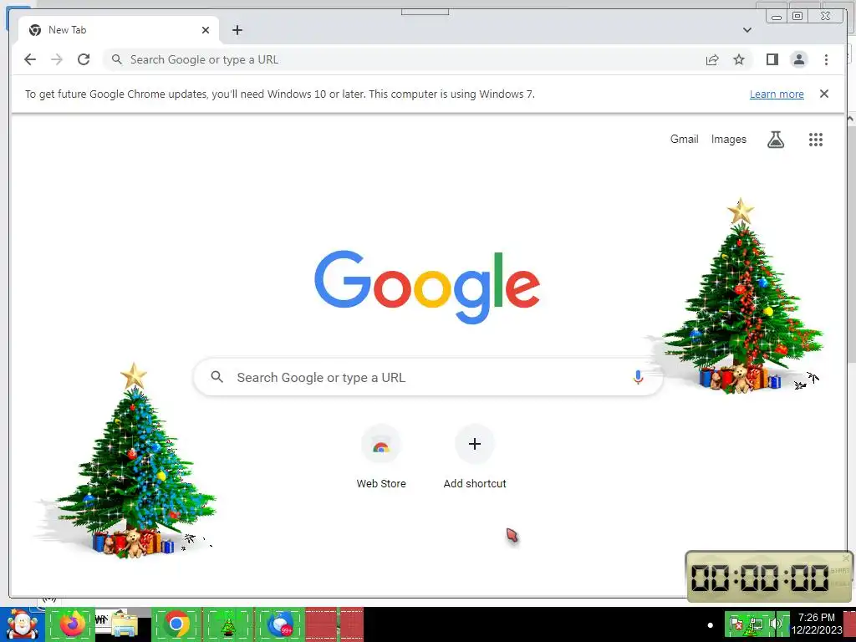Focus the Google search box
The image size is (856, 642).
[428, 377]
